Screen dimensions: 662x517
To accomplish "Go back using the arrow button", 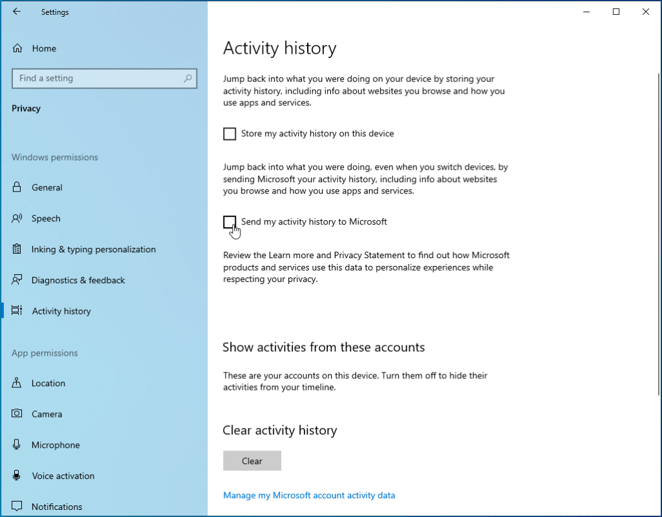I will pos(17,12).
